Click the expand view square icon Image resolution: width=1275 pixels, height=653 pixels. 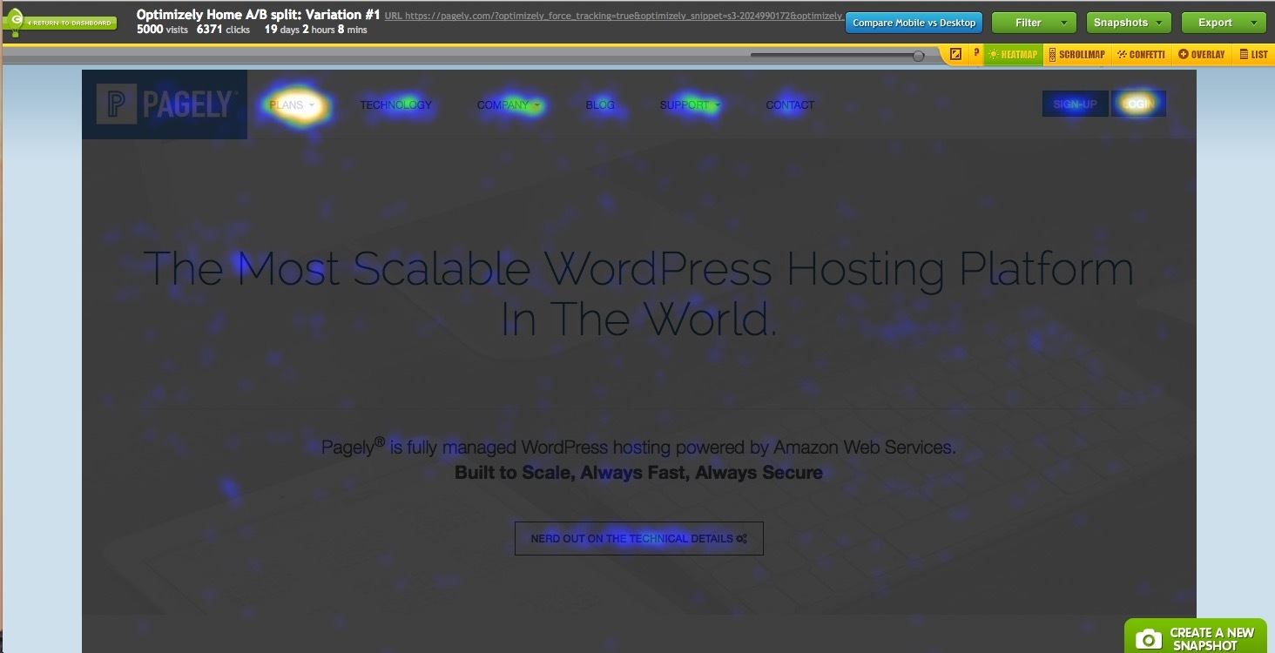(955, 54)
